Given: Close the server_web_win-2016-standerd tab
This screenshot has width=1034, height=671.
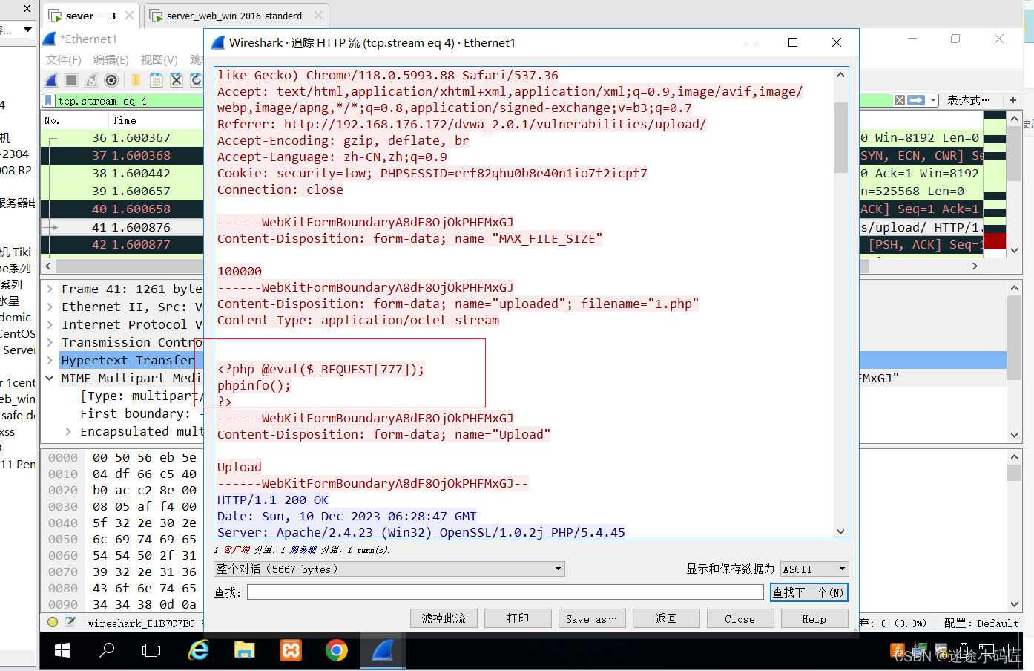Looking at the screenshot, I should (x=318, y=15).
